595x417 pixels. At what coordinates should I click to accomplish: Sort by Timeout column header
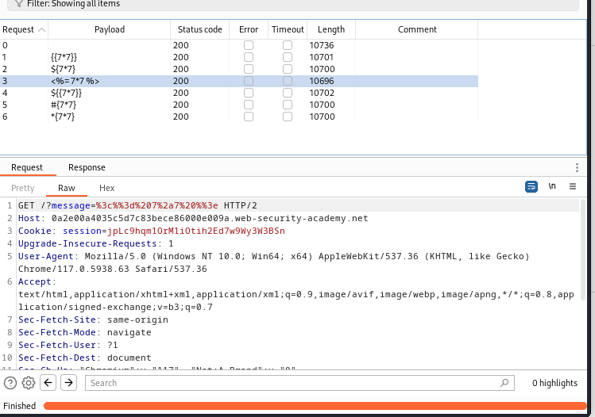(x=288, y=29)
